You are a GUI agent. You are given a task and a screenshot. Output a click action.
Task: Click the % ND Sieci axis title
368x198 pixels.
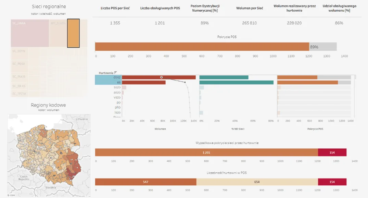(238, 129)
